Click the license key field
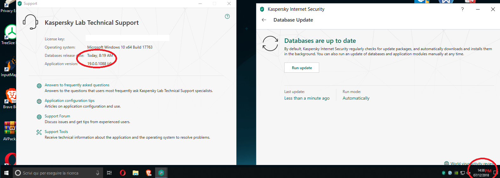Image resolution: width=500 pixels, height=178 pixels. click(x=128, y=38)
